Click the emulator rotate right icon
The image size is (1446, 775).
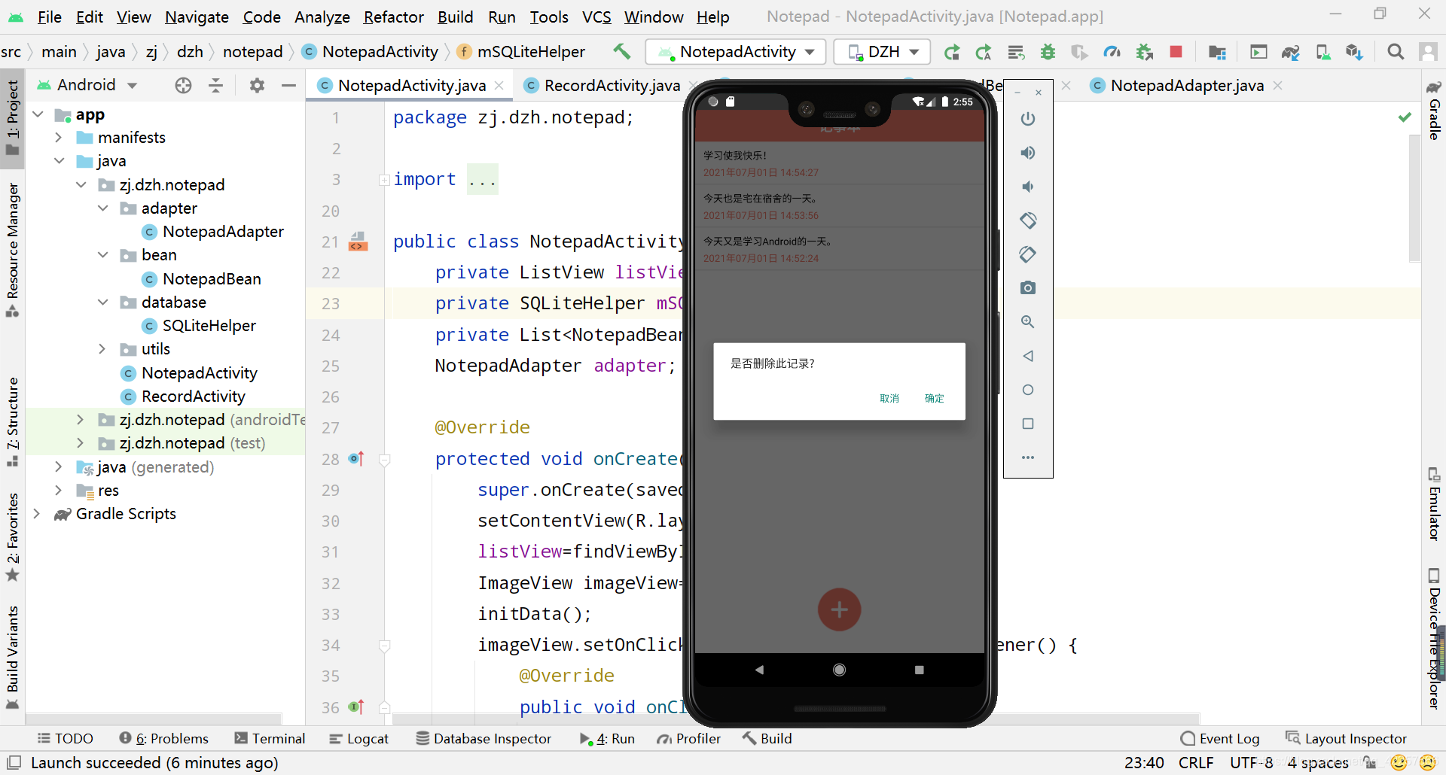click(x=1028, y=254)
